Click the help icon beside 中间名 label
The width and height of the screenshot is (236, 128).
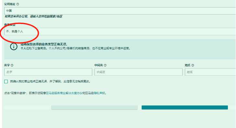pyautogui.click(x=105, y=65)
